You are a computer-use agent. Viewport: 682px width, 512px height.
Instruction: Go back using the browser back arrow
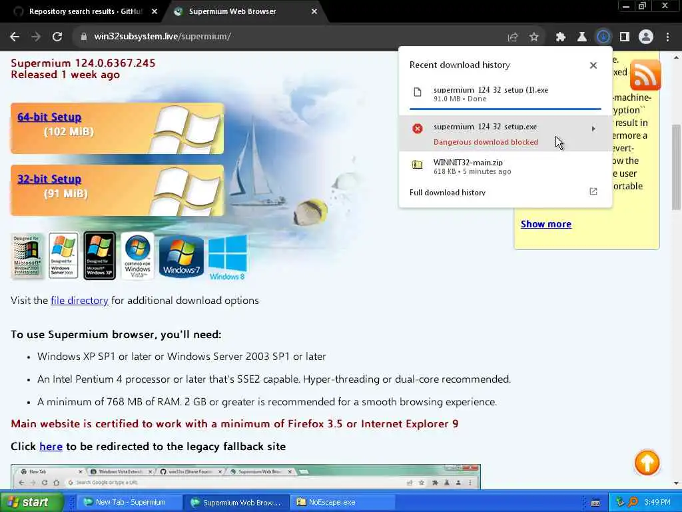[15, 37]
